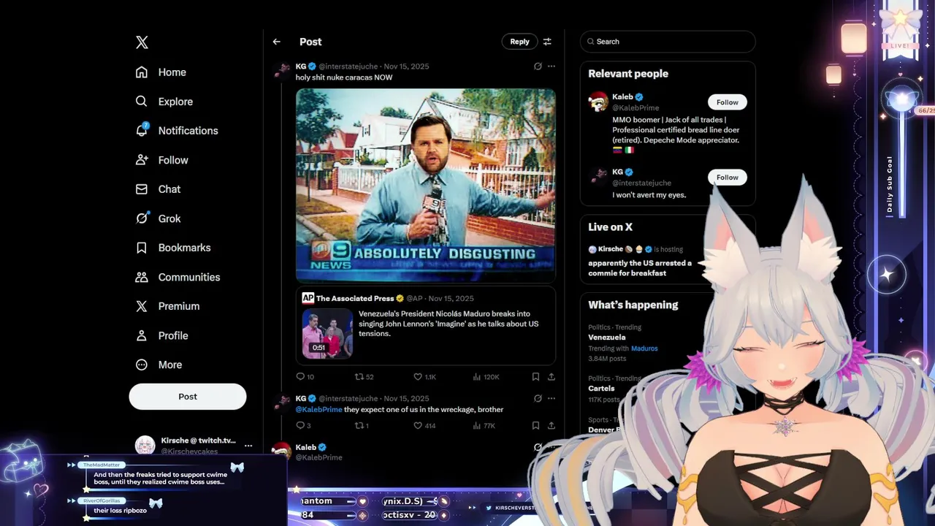Open Chat in sidebar
The width and height of the screenshot is (935, 526).
pyautogui.click(x=158, y=189)
